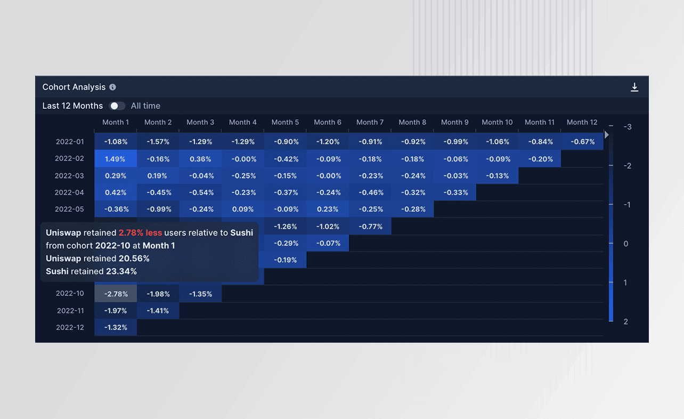
Task: Click the Month 12 column header
Action: pos(582,122)
